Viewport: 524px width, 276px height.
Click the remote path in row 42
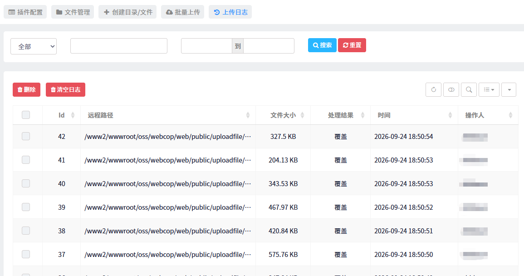click(168, 137)
